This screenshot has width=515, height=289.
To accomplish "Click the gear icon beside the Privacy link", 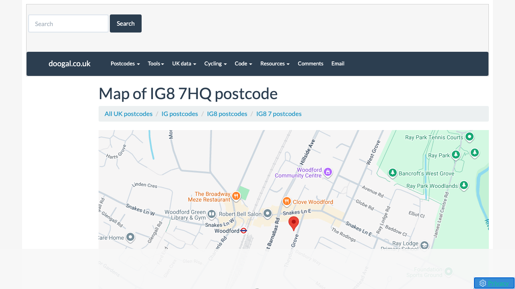I will 482,283.
